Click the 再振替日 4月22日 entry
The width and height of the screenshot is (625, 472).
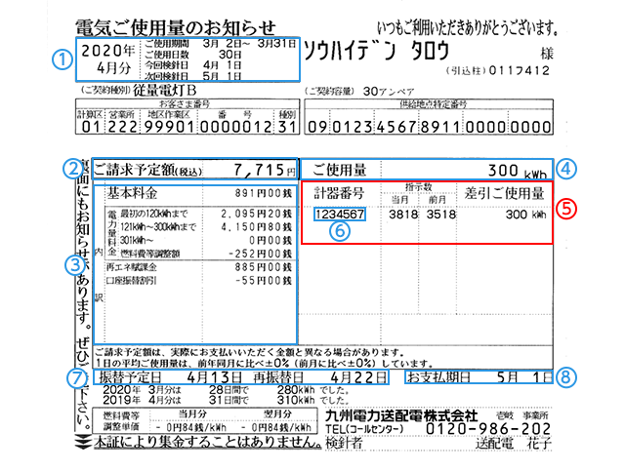pos(319,376)
